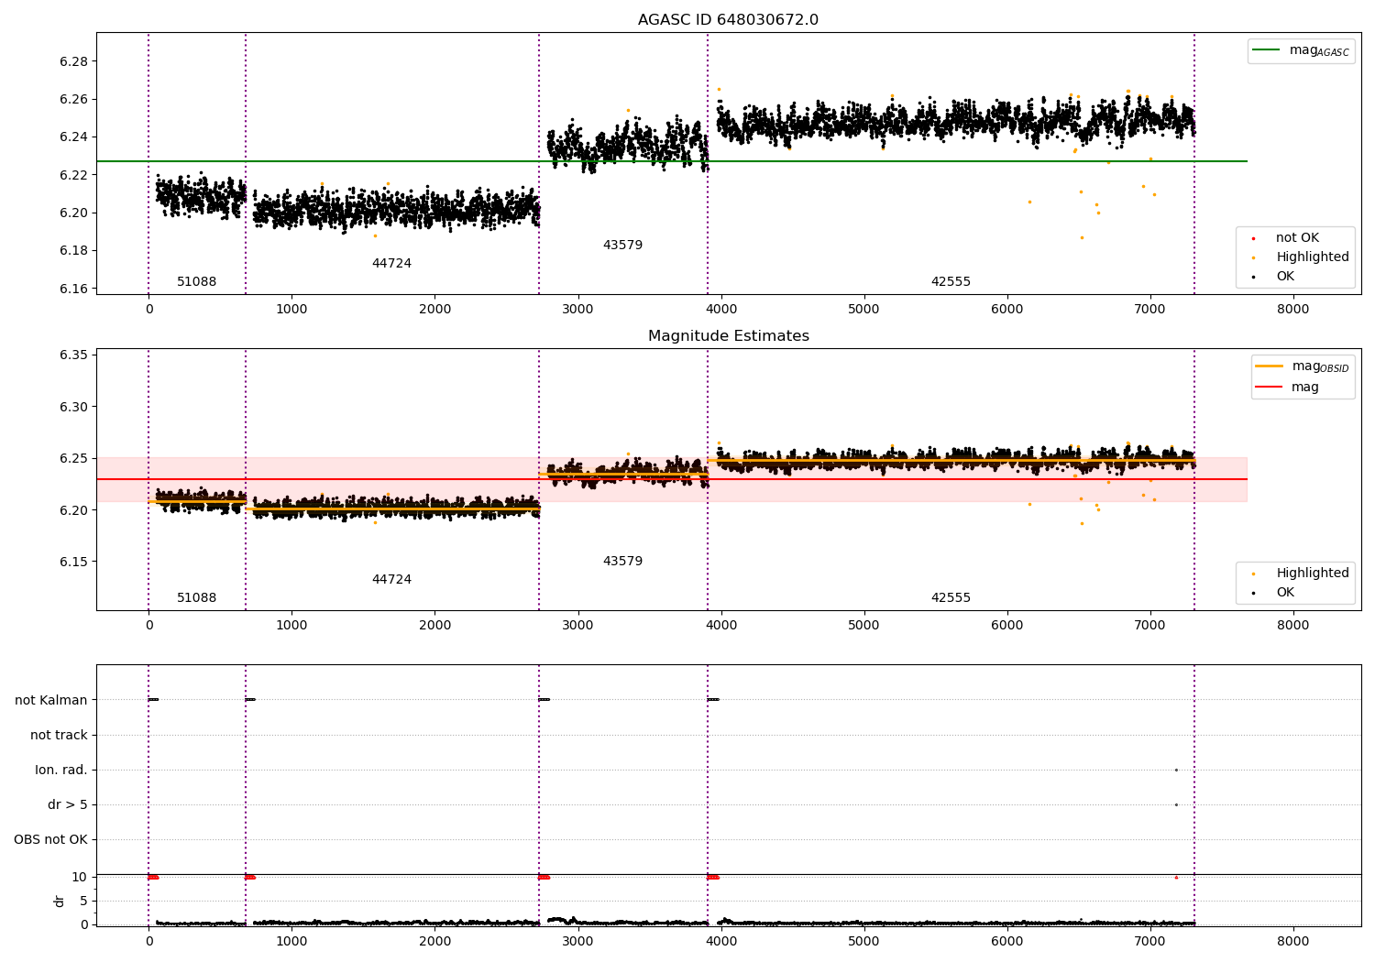This screenshot has width=1375, height=962.
Task: Click the title "AGASC ID 648030672.0"
Action: pos(728,19)
